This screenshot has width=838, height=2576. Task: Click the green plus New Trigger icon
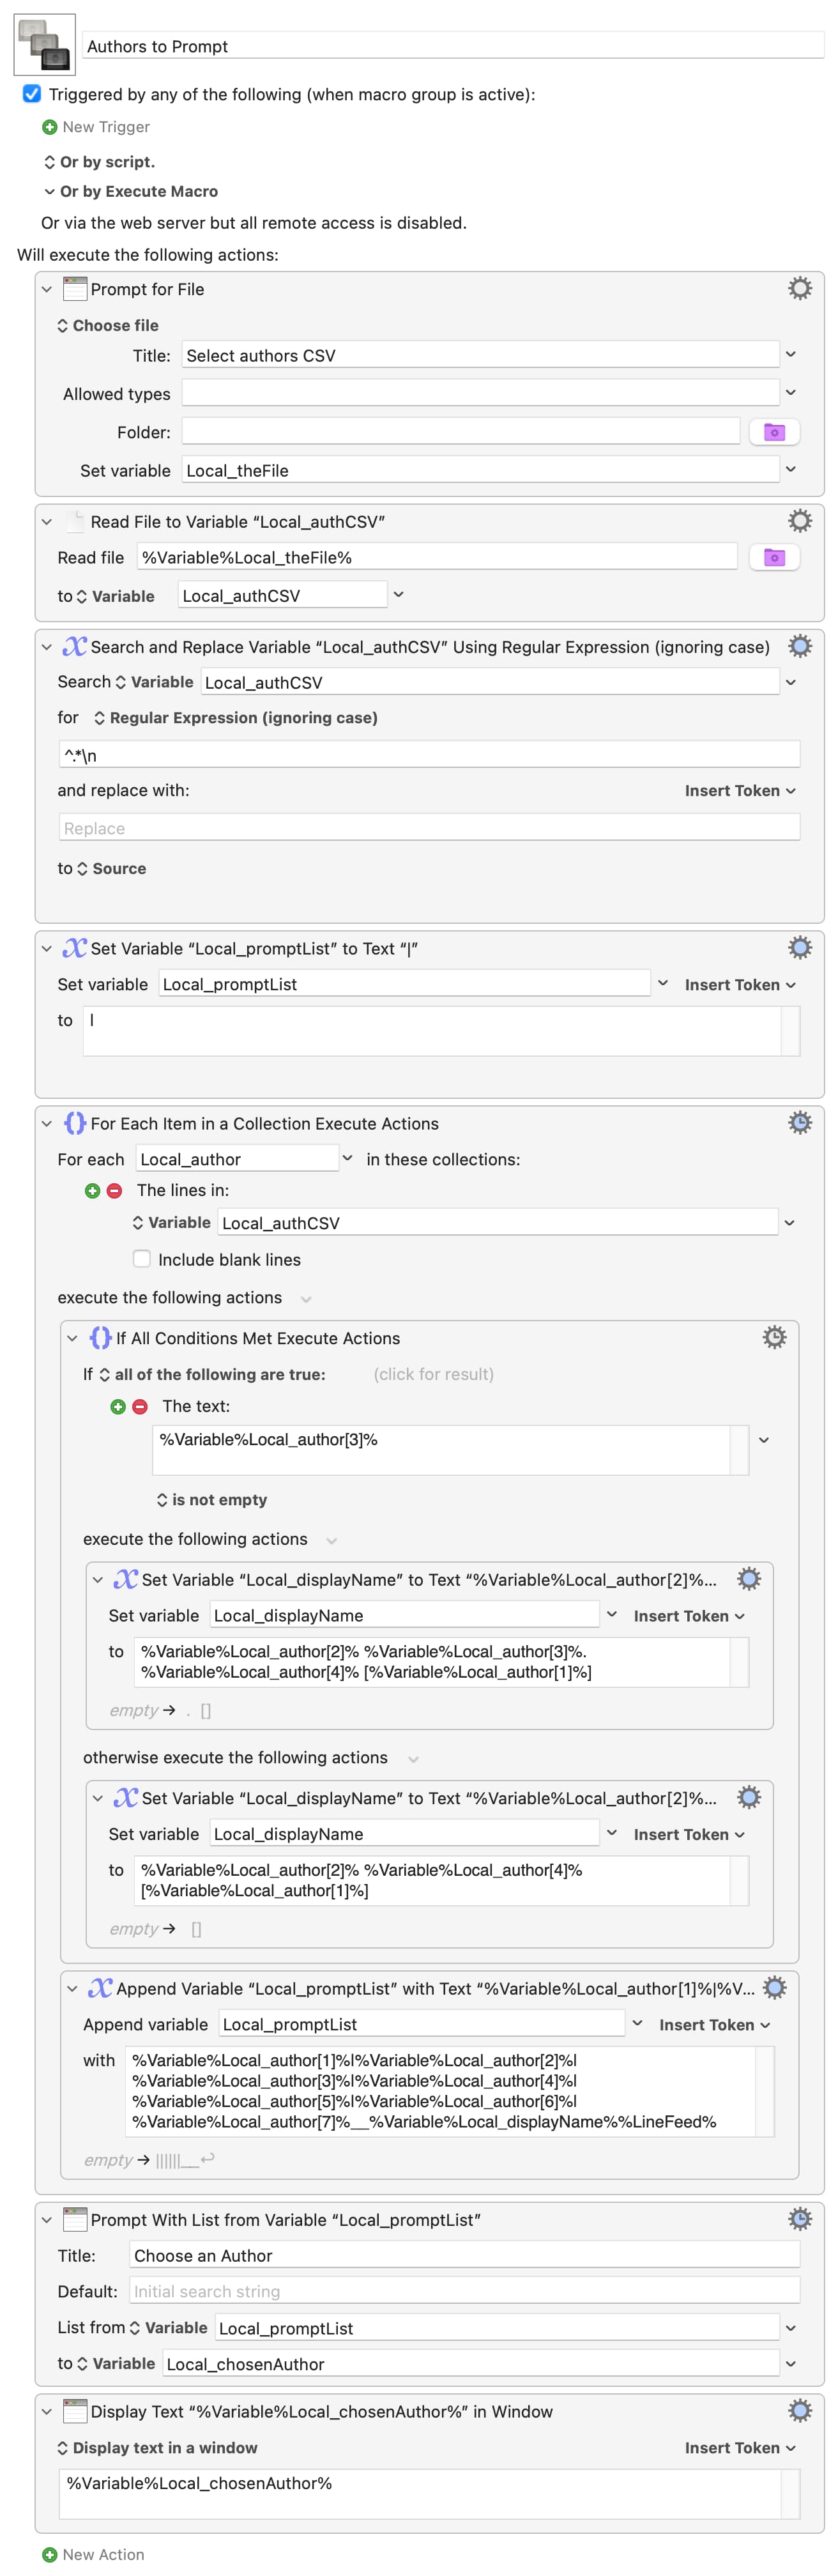click(x=49, y=127)
